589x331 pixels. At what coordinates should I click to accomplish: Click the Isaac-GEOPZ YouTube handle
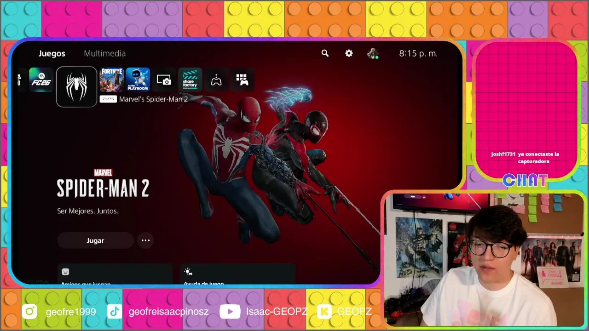[x=277, y=312]
